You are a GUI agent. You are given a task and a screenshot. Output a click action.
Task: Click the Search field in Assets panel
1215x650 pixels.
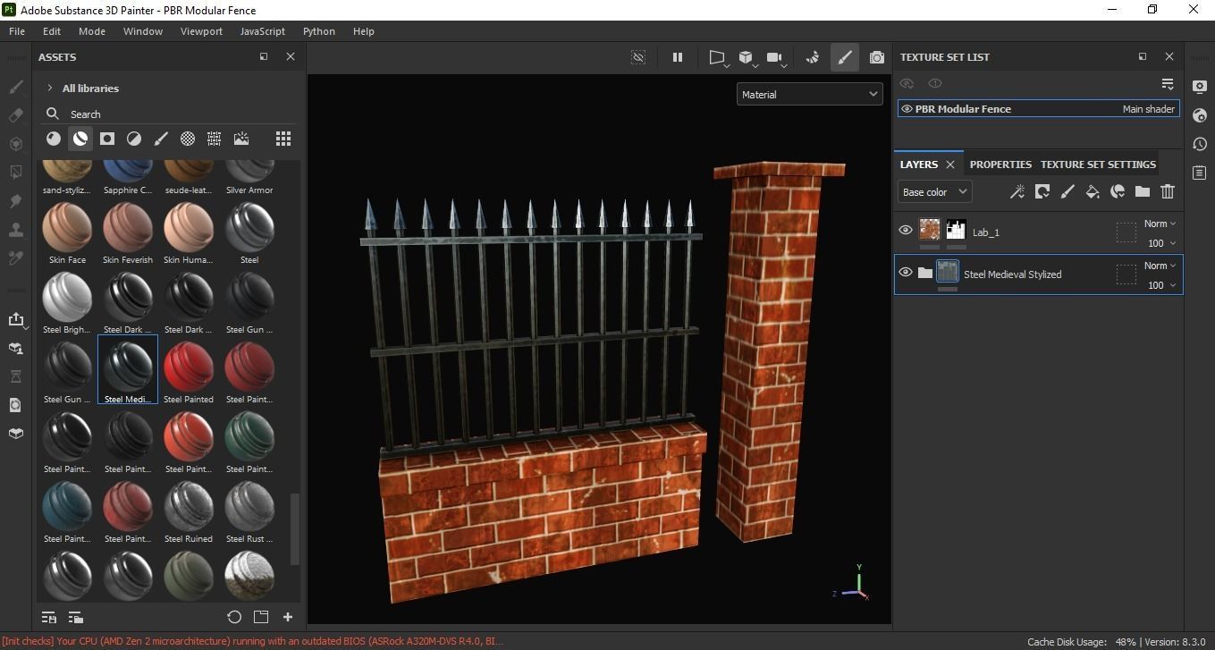[170, 114]
